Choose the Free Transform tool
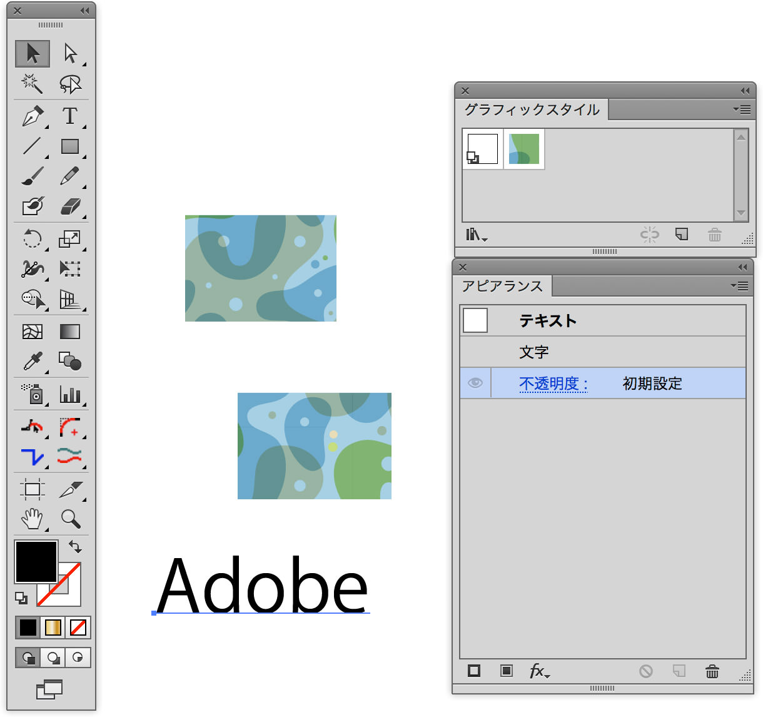This screenshot has width=763, height=717. tap(70, 269)
